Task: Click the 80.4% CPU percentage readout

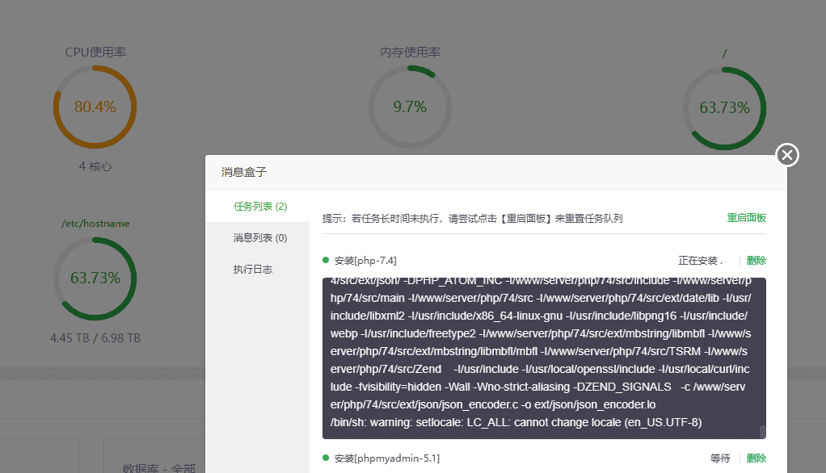Action: click(x=95, y=106)
